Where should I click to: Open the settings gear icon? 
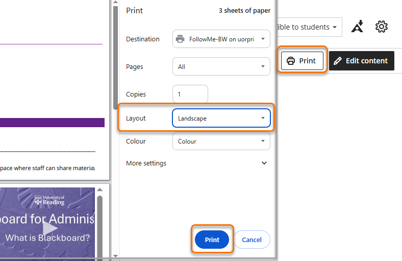click(382, 27)
